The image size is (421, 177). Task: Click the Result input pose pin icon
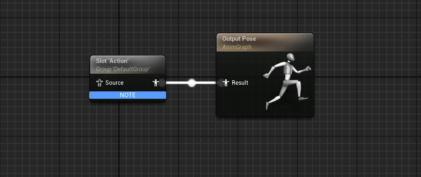pyautogui.click(x=226, y=83)
